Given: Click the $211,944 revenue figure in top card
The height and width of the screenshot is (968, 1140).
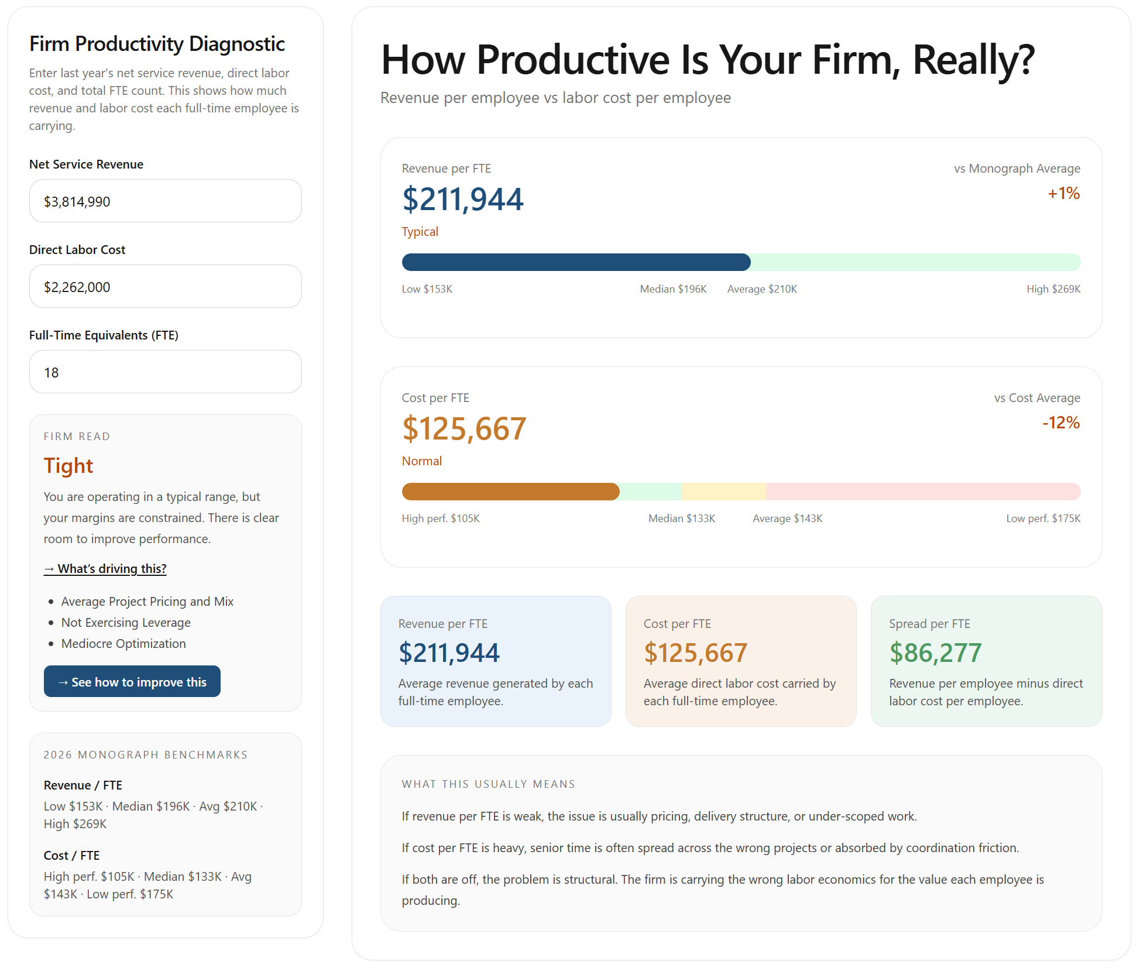Looking at the screenshot, I should pos(462,200).
